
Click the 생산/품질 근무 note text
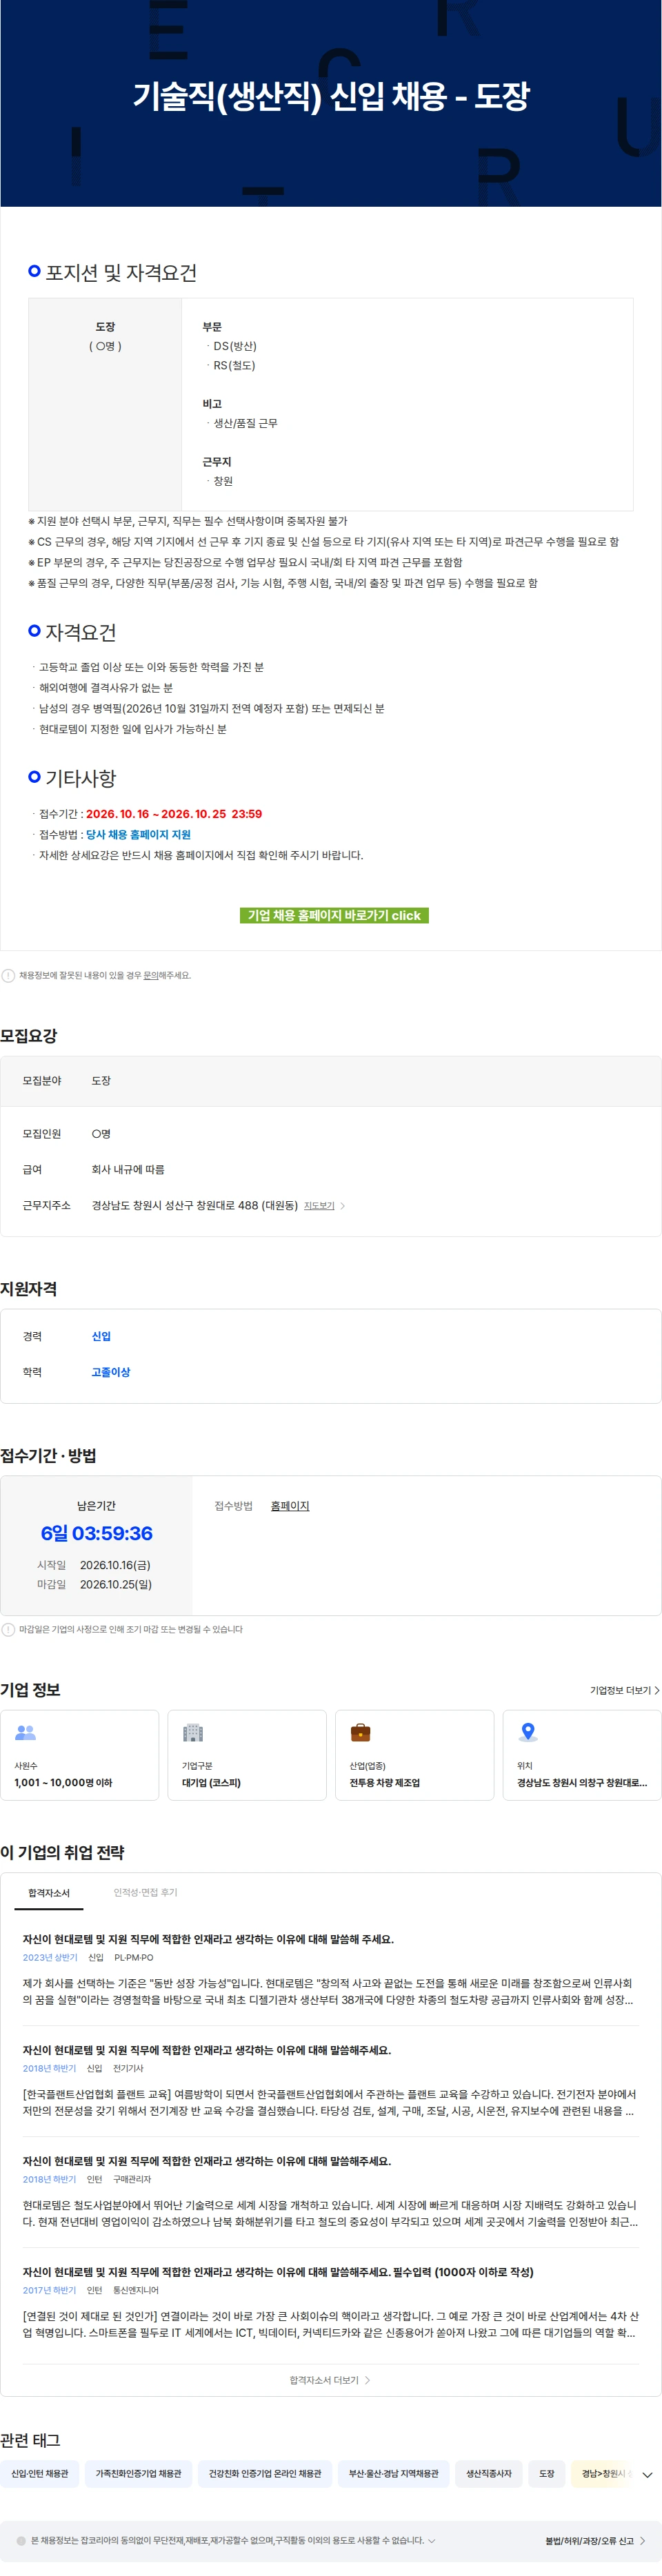click(245, 423)
